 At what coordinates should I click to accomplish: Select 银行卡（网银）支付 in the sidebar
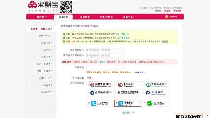[x=42, y=29]
